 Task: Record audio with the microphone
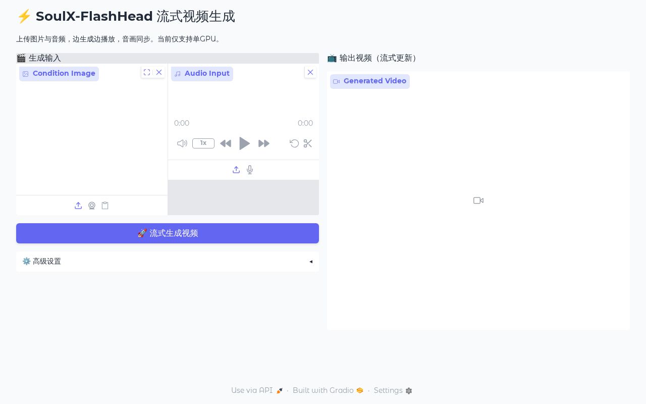pos(250,170)
